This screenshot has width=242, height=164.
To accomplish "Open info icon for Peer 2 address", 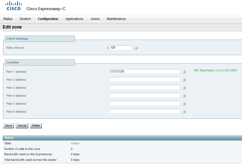I will (184, 79).
